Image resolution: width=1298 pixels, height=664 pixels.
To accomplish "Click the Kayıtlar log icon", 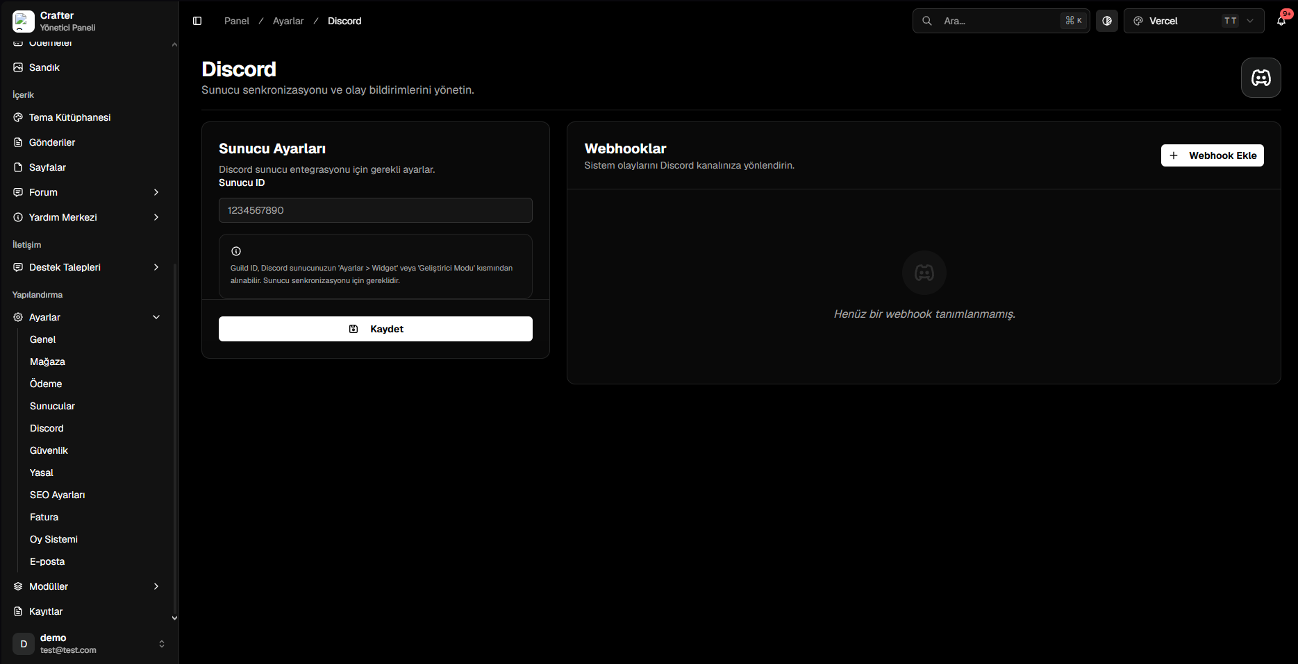I will tap(18, 611).
